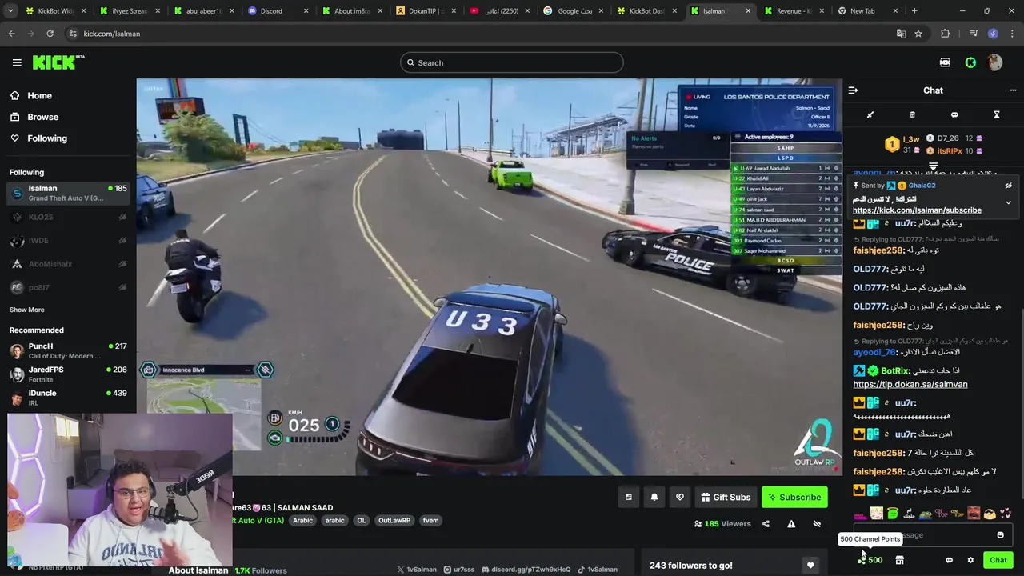Expand pinned message chevron
Viewport: 1024px width, 576px height.
point(1008,202)
